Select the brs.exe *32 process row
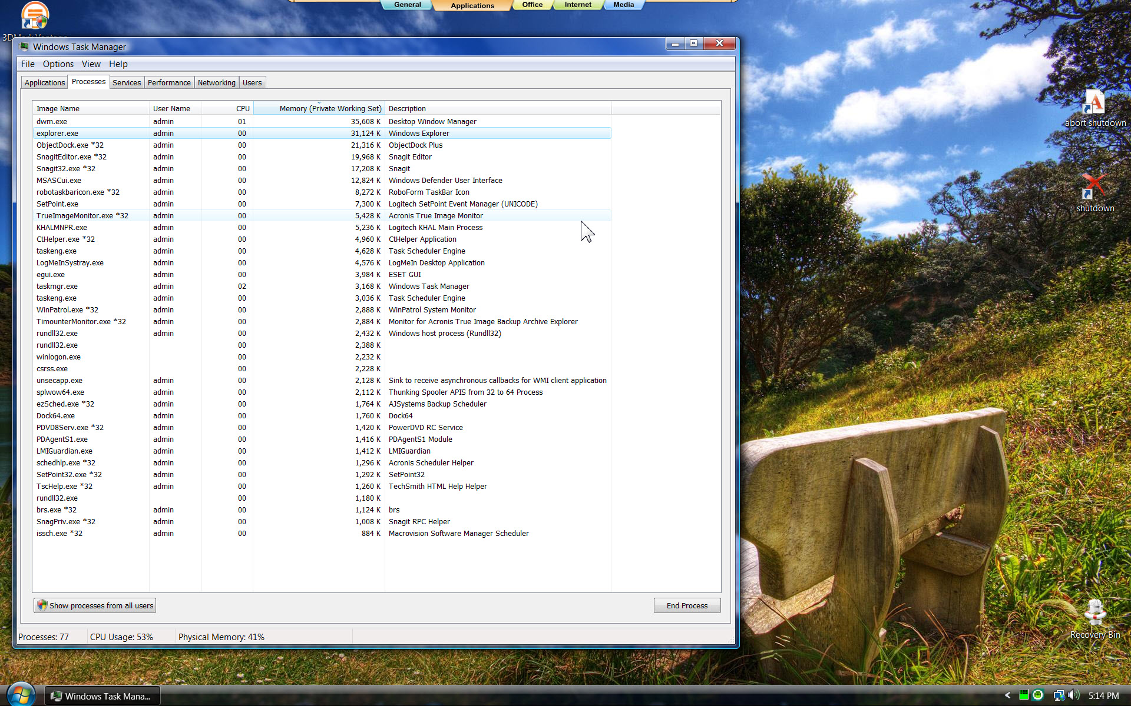Viewport: 1131px width, 706px height. [x=322, y=510]
